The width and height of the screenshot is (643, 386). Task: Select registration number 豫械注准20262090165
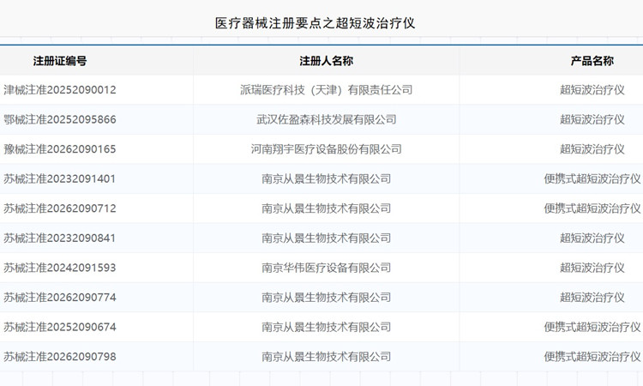pos(60,149)
